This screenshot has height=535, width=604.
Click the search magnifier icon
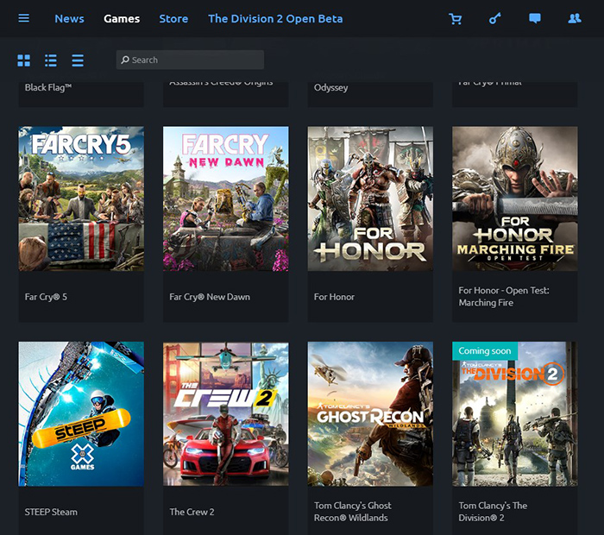[125, 60]
